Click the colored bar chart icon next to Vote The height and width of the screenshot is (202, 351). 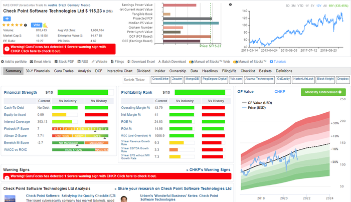(45, 25)
